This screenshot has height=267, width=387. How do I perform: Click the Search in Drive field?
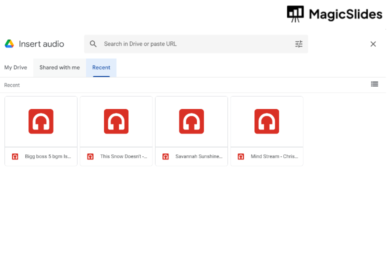196,44
